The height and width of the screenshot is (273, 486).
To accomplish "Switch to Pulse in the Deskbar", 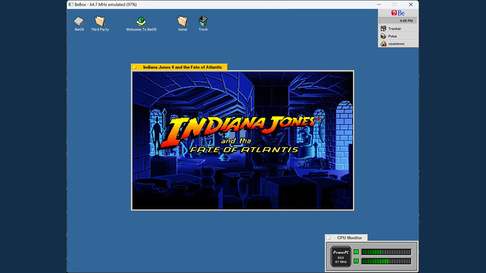I will coord(398,36).
